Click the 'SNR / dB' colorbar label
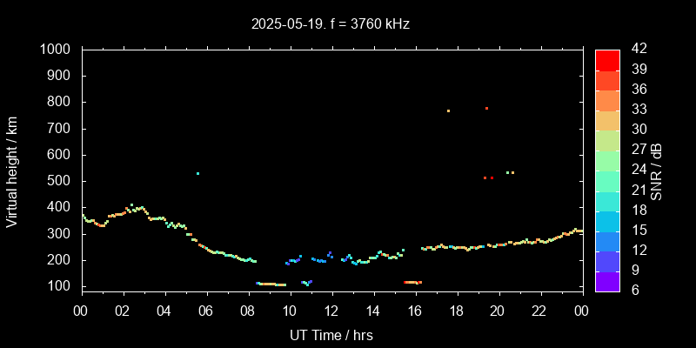 click(657, 171)
